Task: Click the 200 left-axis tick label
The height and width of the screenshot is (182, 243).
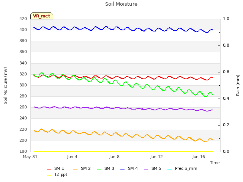Action: (23, 140)
